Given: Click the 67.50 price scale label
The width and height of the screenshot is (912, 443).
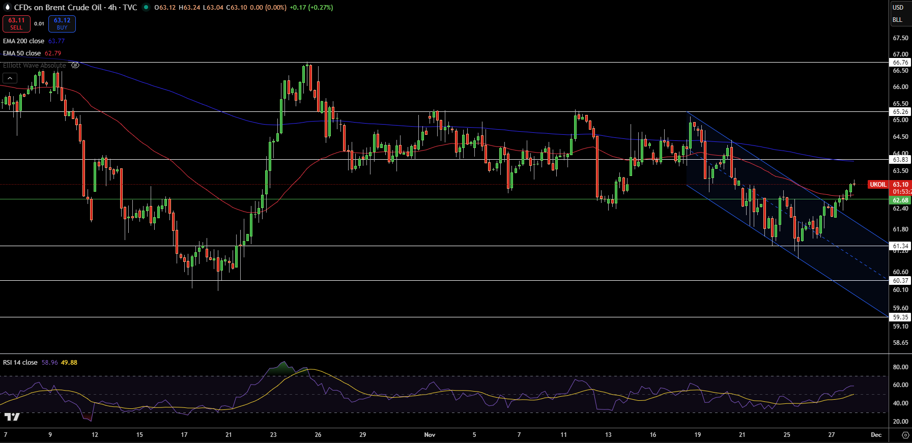Looking at the screenshot, I should click(900, 38).
